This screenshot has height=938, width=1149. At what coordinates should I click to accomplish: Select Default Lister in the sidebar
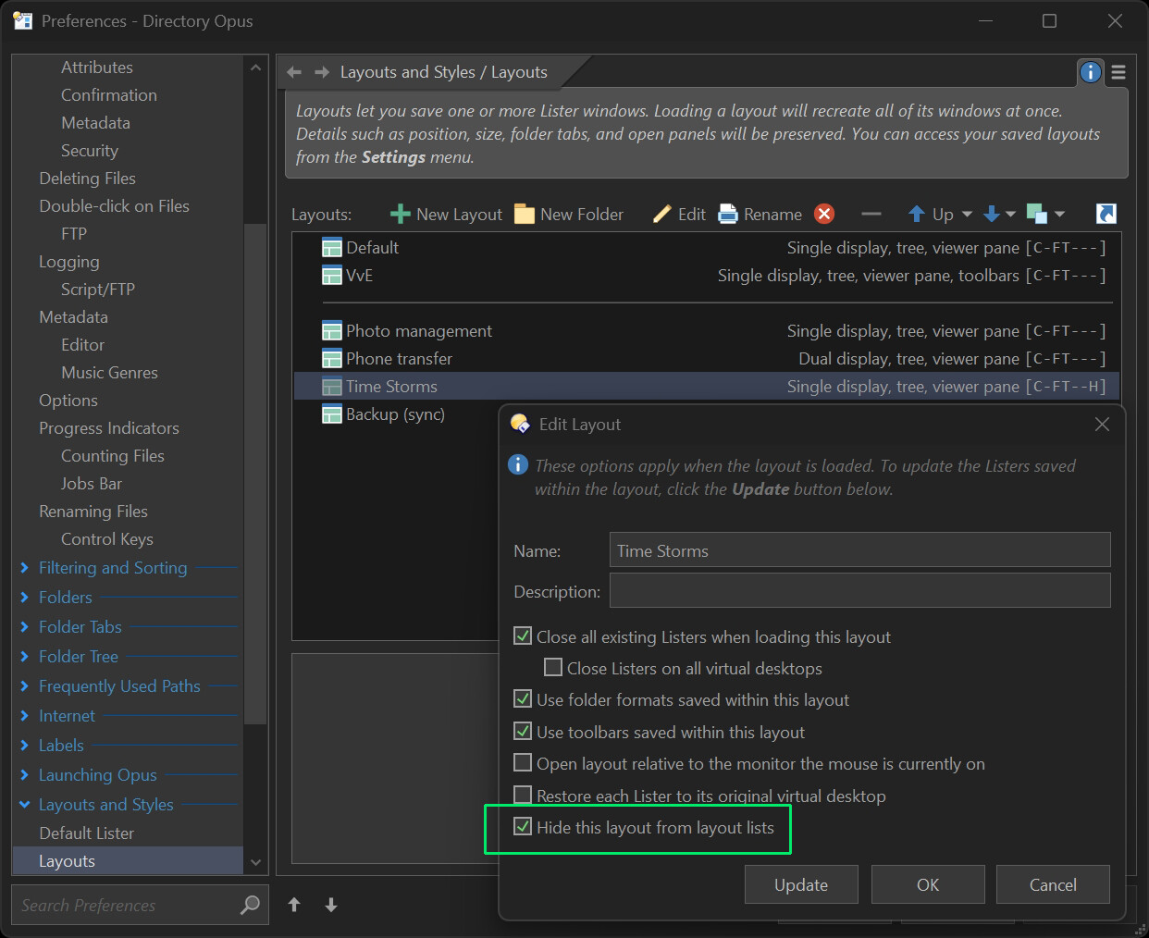pyautogui.click(x=86, y=833)
